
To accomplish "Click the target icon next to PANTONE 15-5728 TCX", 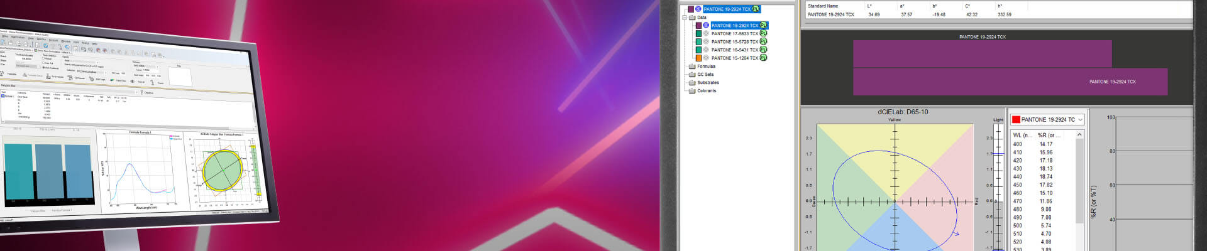I will 706,42.
